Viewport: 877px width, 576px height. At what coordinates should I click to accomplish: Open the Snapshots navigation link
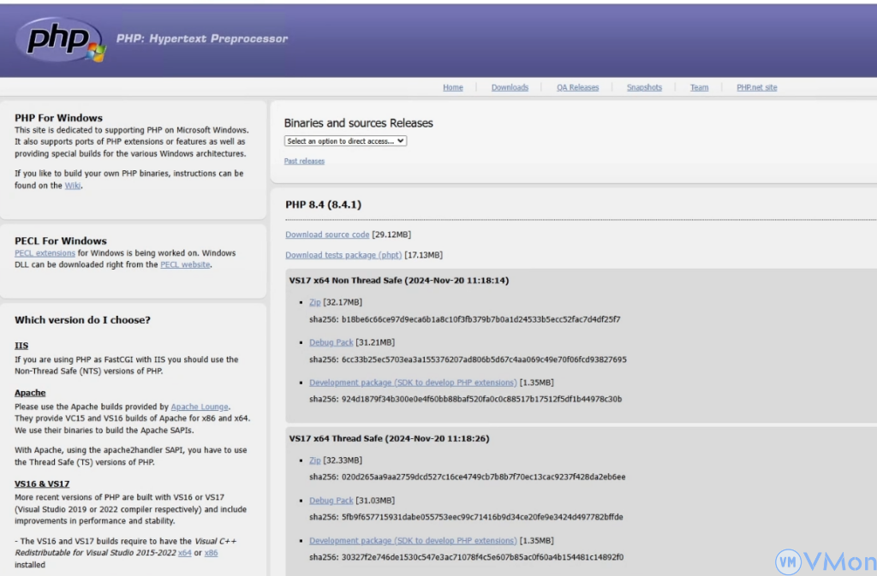point(644,87)
